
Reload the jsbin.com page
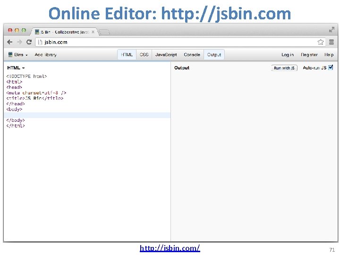29,42
